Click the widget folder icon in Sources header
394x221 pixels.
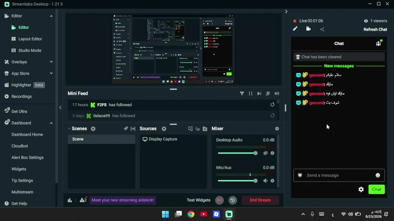click(x=205, y=129)
